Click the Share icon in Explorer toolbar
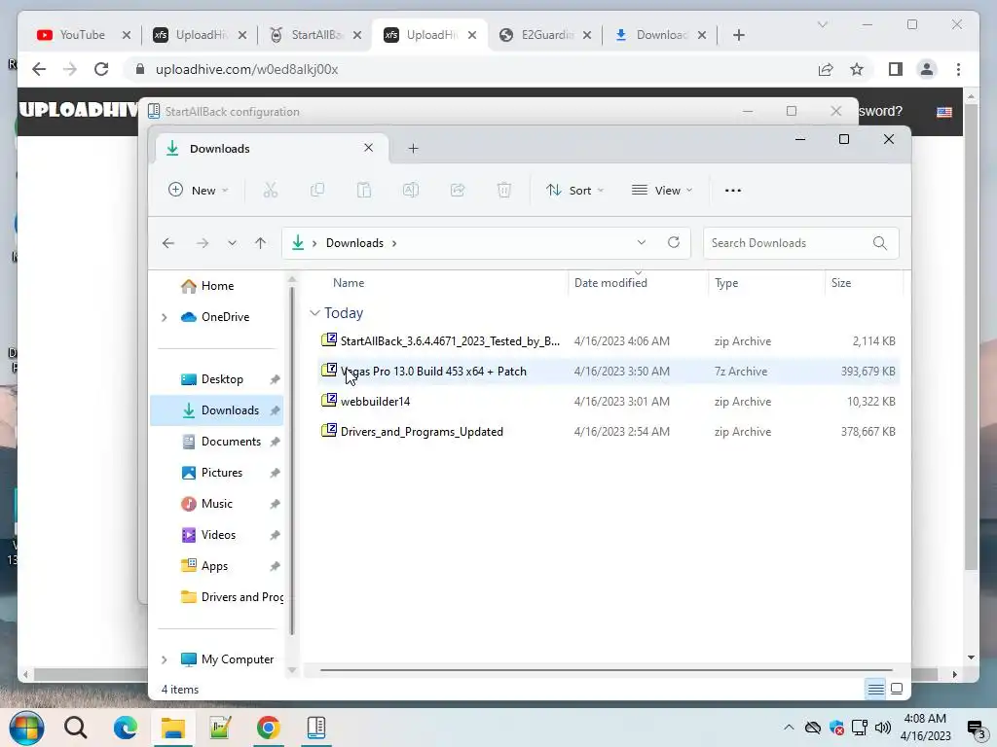 point(458,190)
